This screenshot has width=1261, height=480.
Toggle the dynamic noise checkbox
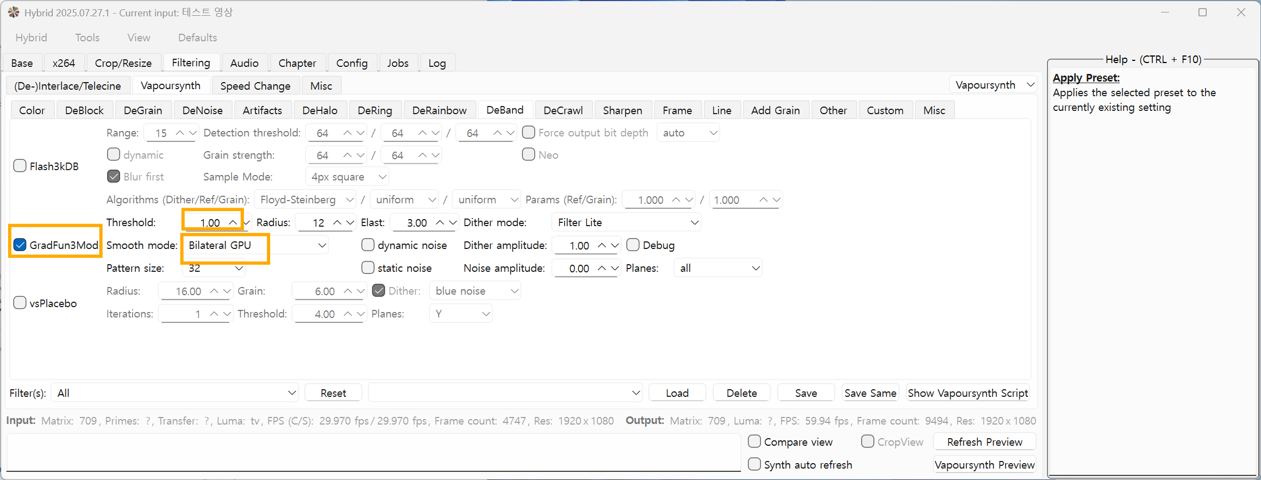click(x=368, y=245)
